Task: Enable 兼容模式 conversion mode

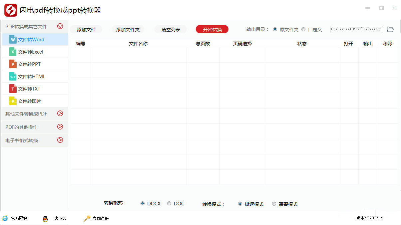Action: [x=274, y=204]
